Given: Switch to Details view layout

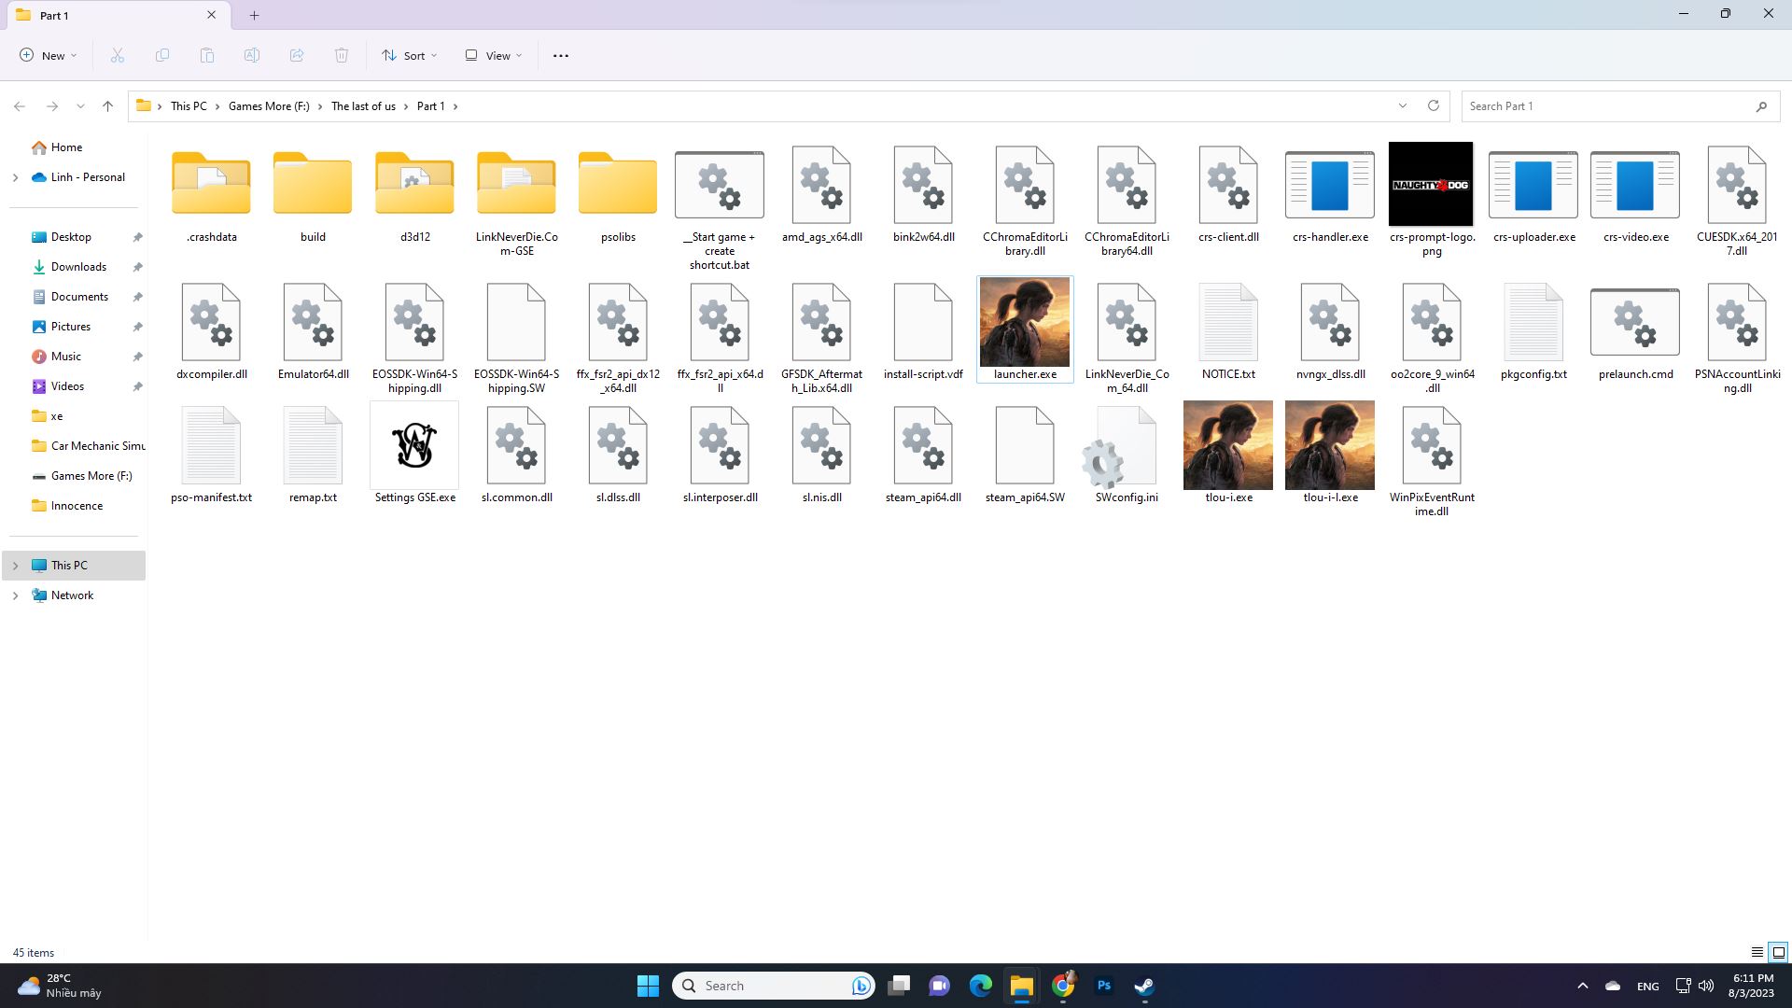Looking at the screenshot, I should 1757,953.
